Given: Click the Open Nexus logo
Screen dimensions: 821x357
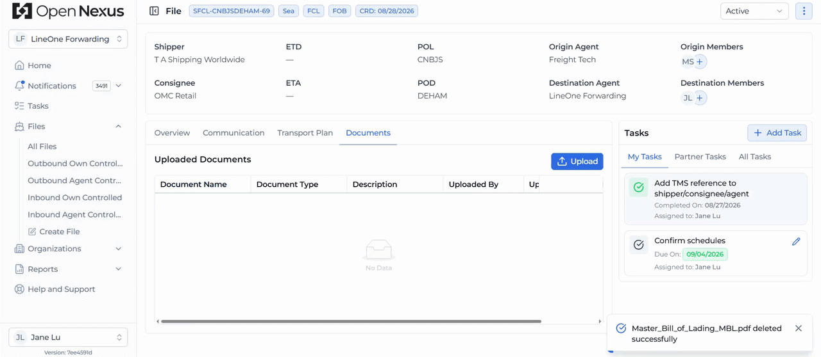Looking at the screenshot, I should 68,11.
